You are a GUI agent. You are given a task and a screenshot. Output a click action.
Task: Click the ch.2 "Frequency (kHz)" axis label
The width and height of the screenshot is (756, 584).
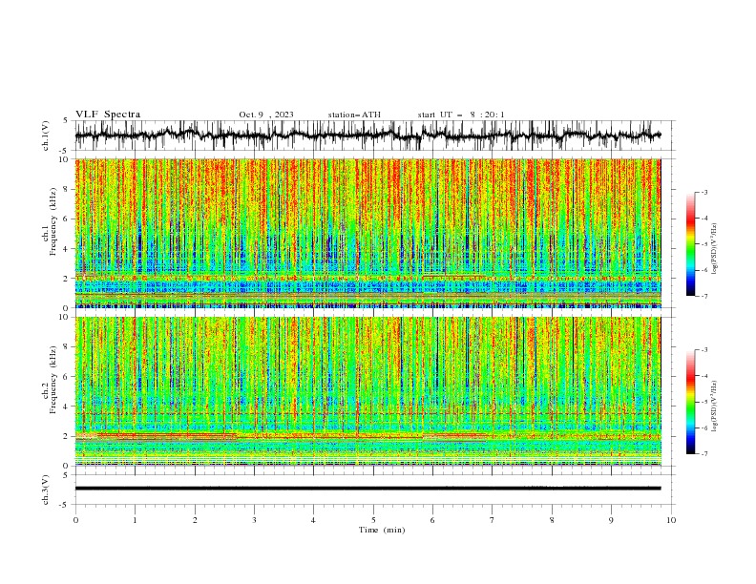53,379
